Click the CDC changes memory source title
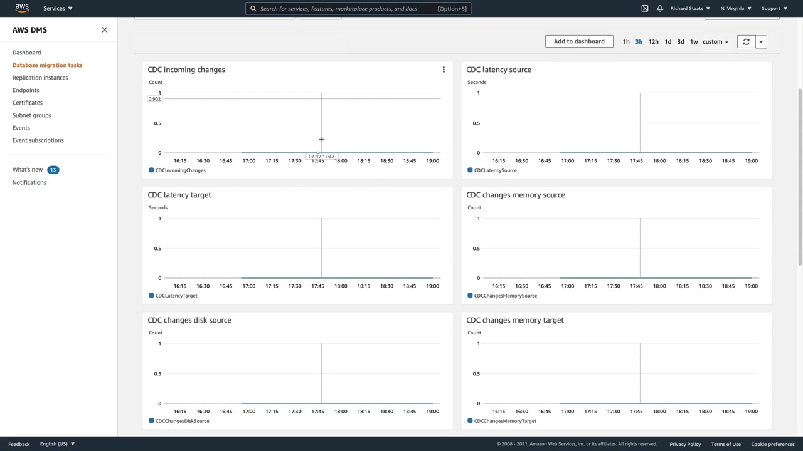The image size is (803, 451). [x=516, y=195]
